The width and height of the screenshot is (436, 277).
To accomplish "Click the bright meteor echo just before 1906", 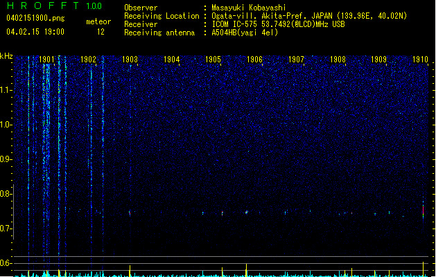I will (x=246, y=213).
